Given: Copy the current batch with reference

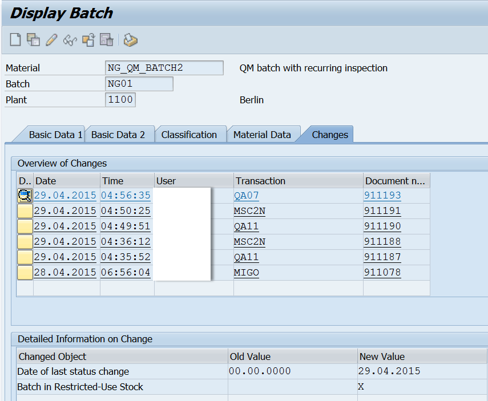Looking at the screenshot, I should point(33,40).
